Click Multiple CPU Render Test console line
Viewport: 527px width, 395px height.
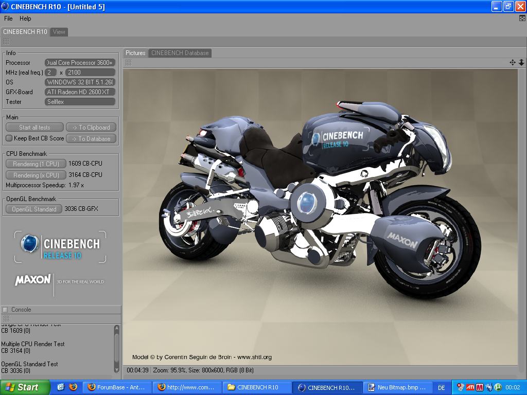pyautogui.click(x=32, y=344)
